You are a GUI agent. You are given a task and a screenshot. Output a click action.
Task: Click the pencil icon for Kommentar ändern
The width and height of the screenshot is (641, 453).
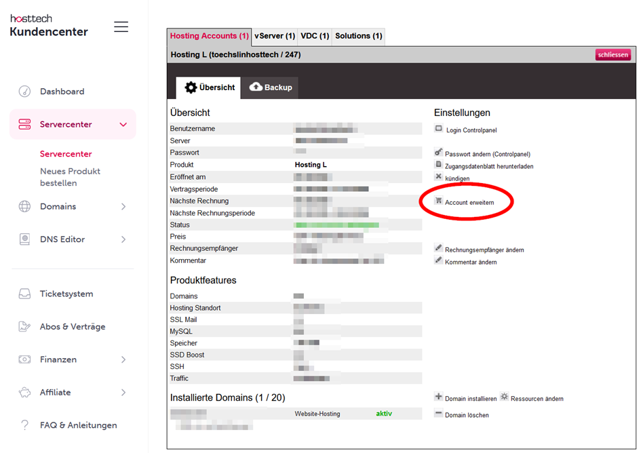coord(438,260)
